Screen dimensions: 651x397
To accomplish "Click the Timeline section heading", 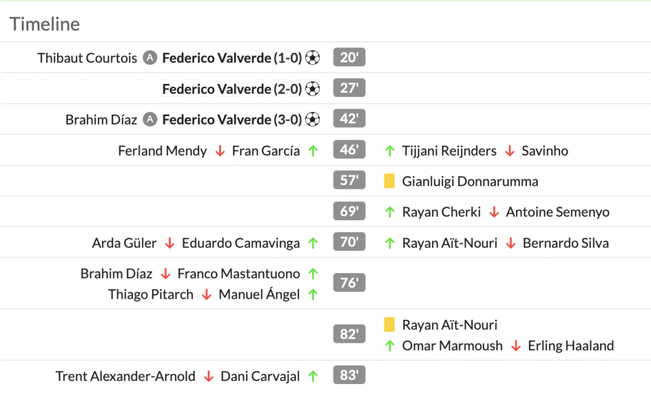I will tap(45, 24).
